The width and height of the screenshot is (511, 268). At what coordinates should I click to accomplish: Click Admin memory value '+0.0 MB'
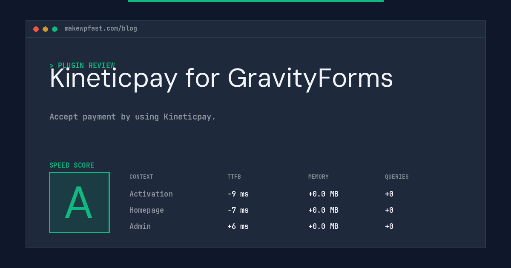point(323,226)
